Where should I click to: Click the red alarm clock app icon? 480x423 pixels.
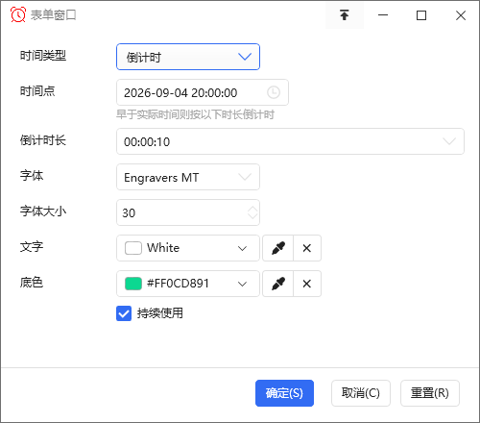tap(18, 14)
